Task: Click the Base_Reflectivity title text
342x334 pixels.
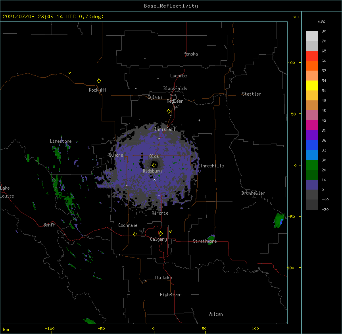Action: (x=171, y=6)
